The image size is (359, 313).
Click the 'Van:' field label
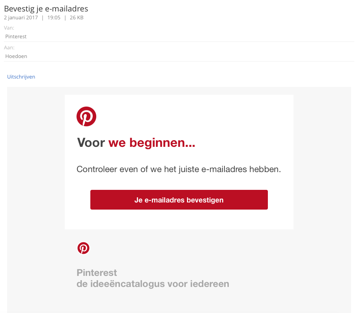click(x=9, y=28)
